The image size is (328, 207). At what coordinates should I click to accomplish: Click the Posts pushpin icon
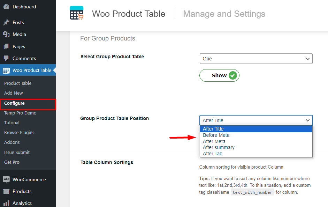click(x=6, y=22)
